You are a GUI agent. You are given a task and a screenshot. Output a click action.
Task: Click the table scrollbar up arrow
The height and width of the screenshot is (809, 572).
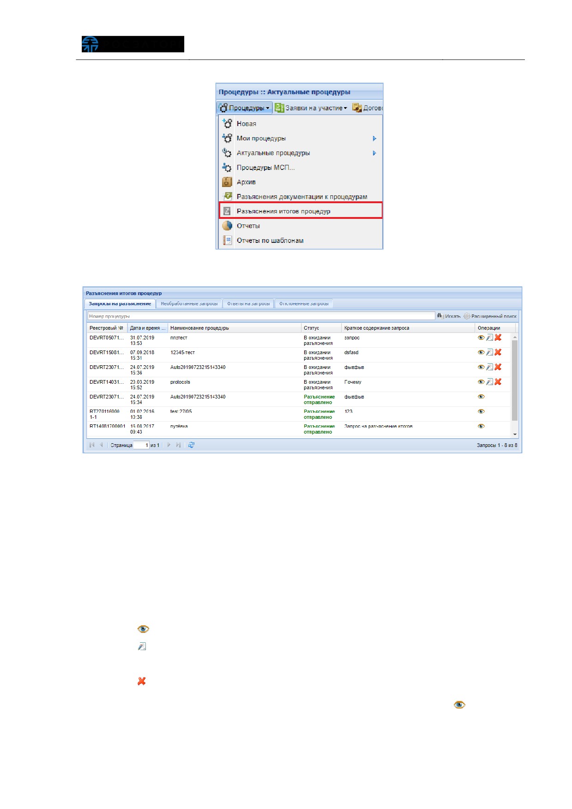click(515, 337)
